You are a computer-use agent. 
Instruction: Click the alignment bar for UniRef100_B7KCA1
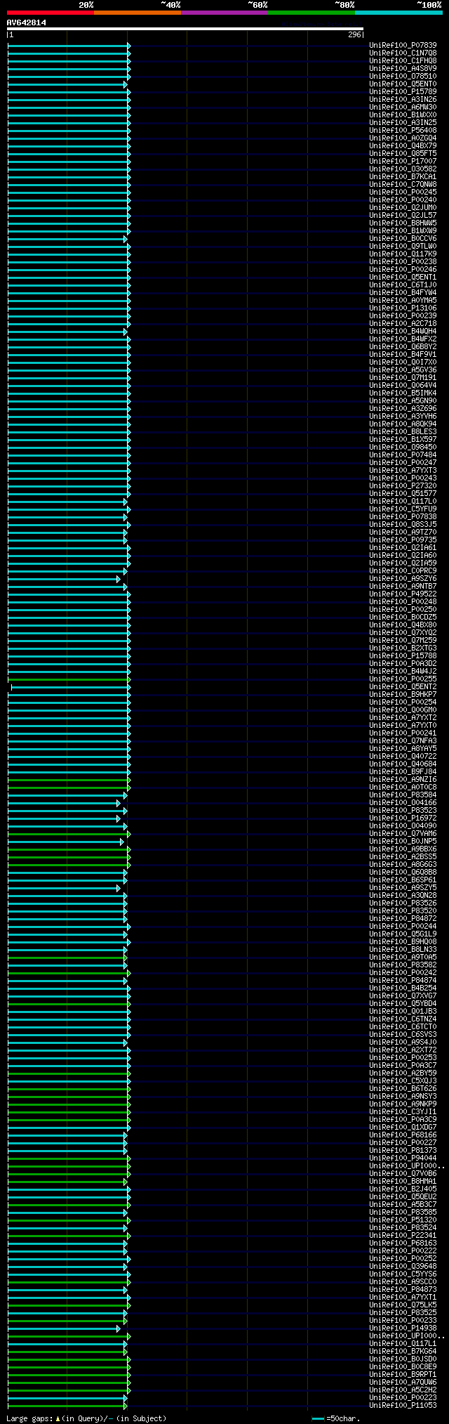pos(69,177)
